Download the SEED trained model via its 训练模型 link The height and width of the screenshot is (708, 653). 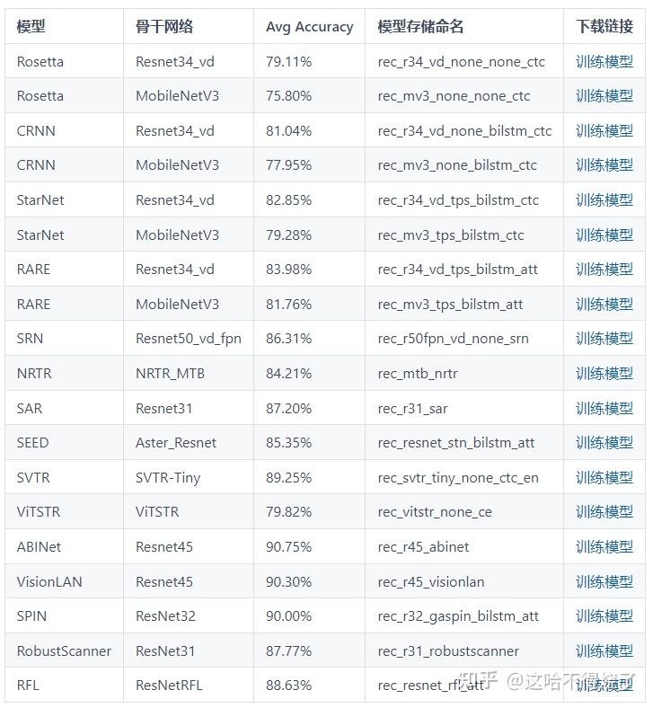coord(604,442)
